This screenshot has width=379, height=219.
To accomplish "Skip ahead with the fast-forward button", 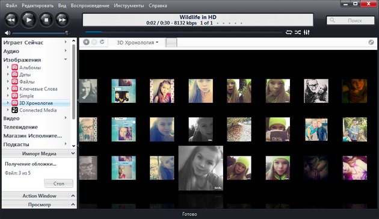I will [62, 20].
